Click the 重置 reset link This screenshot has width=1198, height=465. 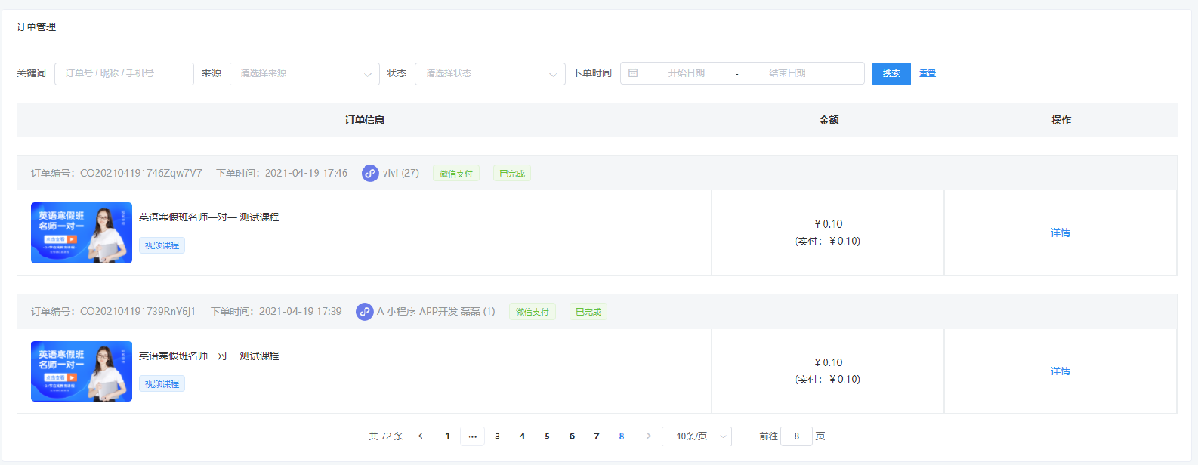click(x=928, y=74)
